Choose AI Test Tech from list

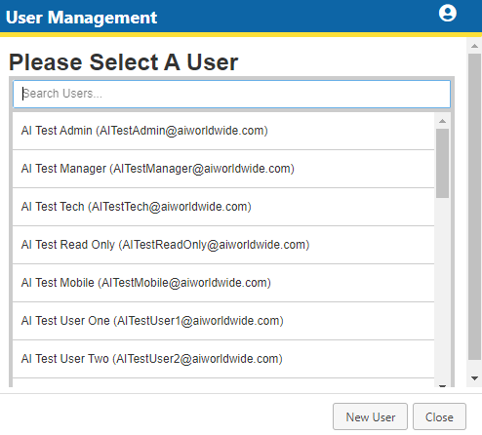223,207
